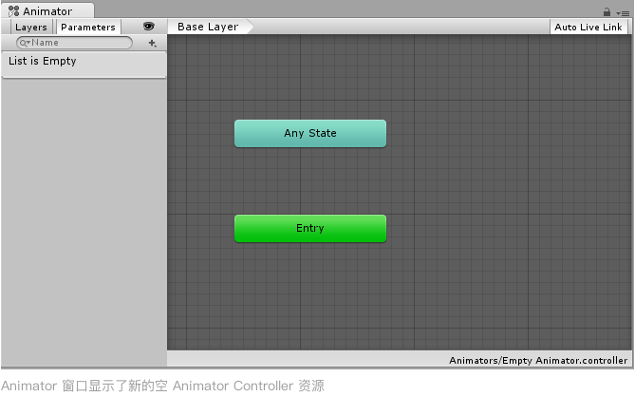Toggle the eye visibility icon
Viewport: 635px width, 396px height.
click(149, 27)
